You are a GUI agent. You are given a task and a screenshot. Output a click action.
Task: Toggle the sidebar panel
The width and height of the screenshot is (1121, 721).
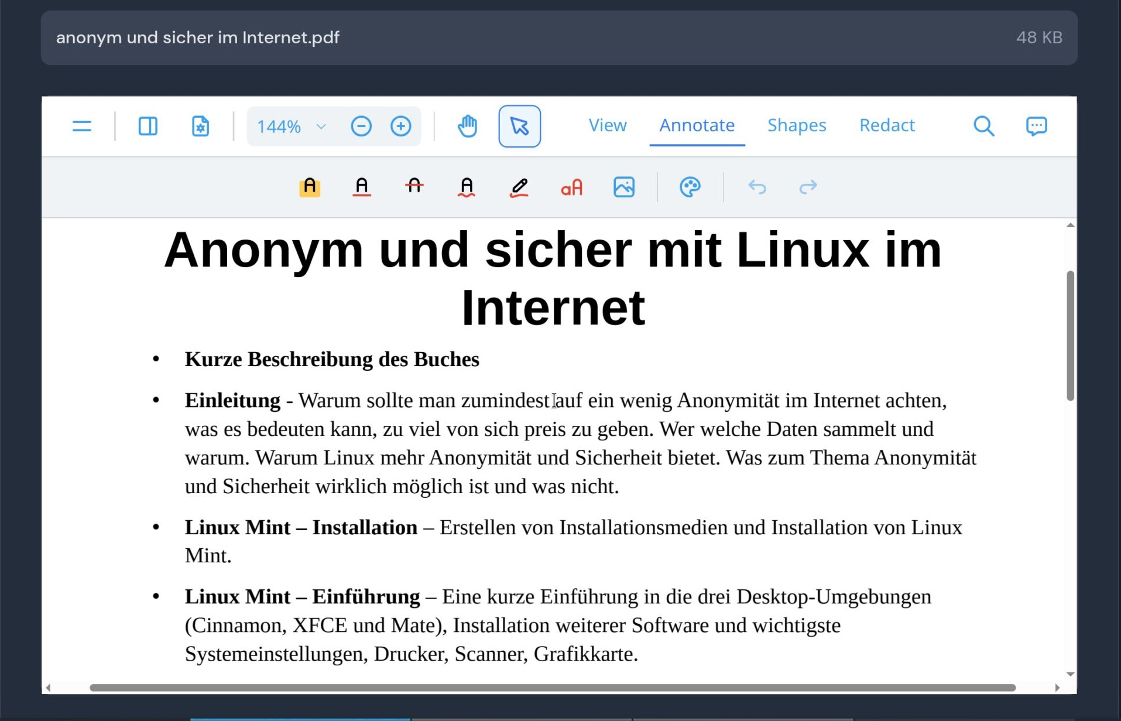pos(148,126)
